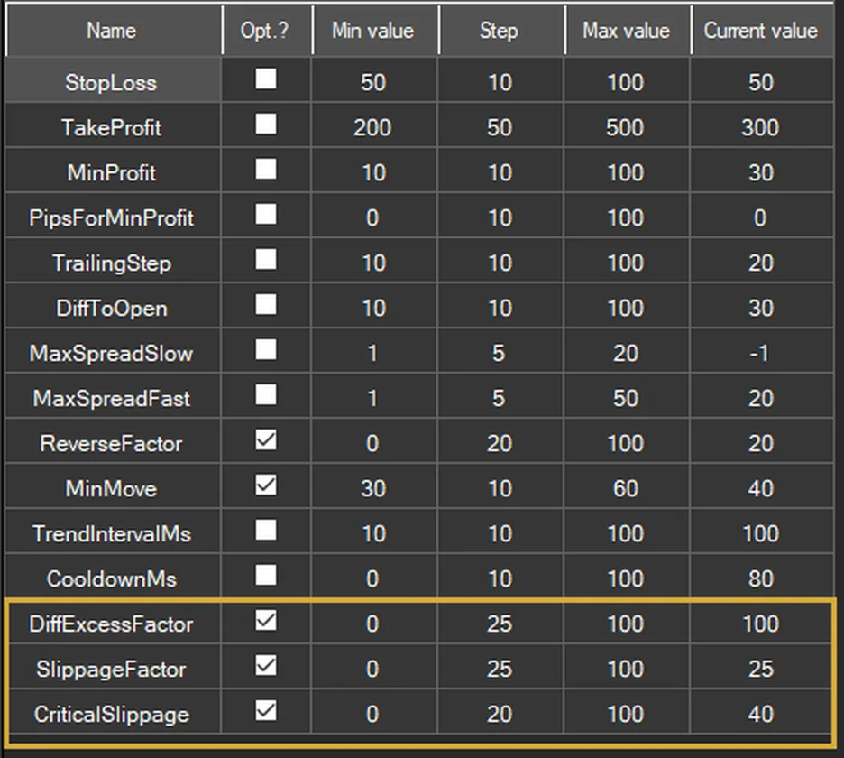
Task: Edit SlippageFactor Min value 0
Action: click(x=374, y=668)
